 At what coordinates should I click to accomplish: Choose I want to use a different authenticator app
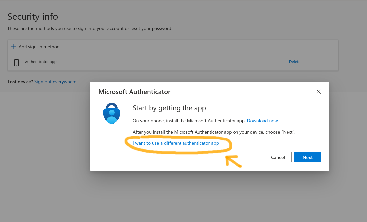pyautogui.click(x=176, y=143)
